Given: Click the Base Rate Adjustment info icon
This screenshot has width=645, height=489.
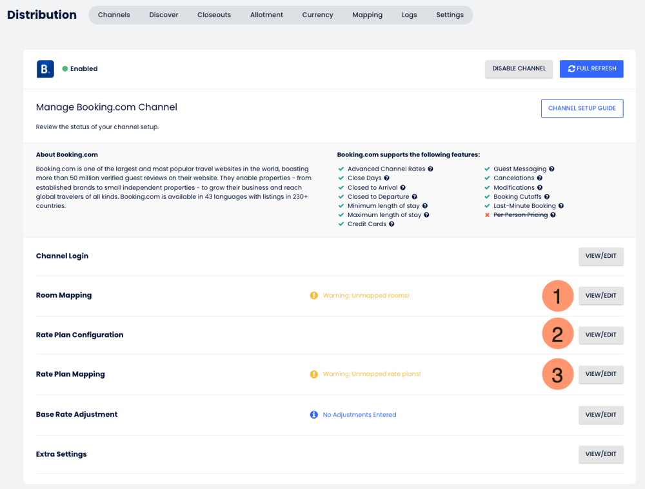Looking at the screenshot, I should [x=314, y=415].
